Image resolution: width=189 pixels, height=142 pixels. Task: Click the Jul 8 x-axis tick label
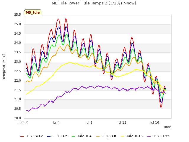point(89,122)
